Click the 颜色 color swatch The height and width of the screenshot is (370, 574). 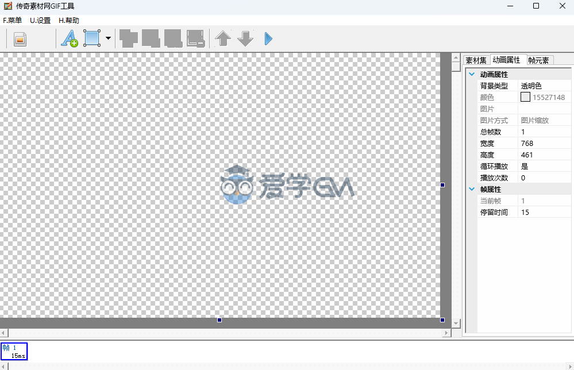click(525, 97)
